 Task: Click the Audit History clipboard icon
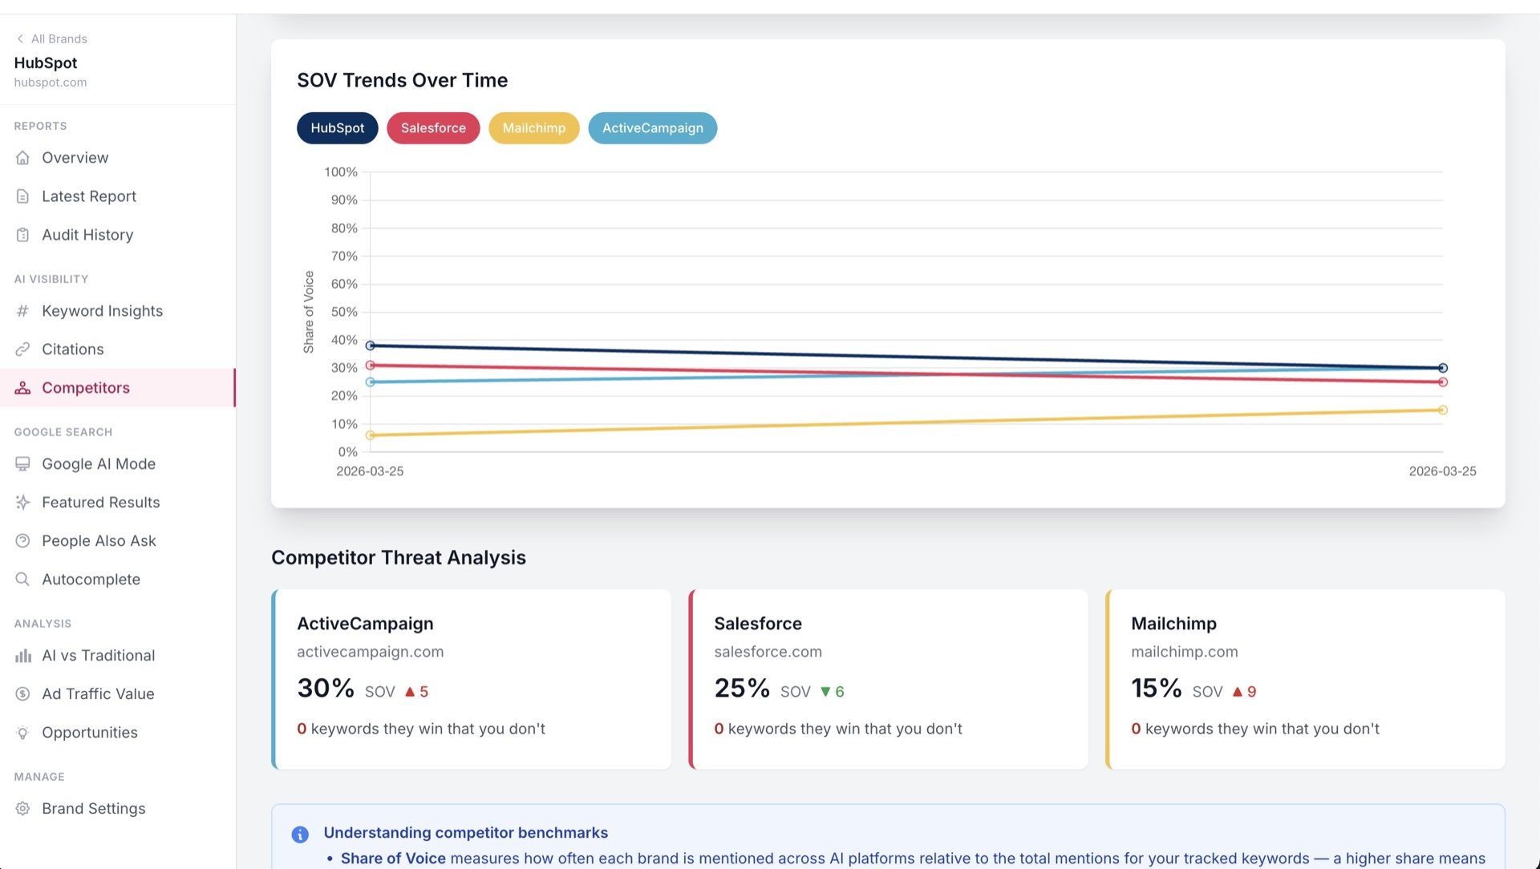pos(22,235)
